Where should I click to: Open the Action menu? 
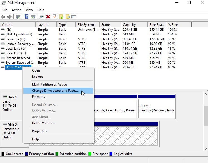[16, 10]
